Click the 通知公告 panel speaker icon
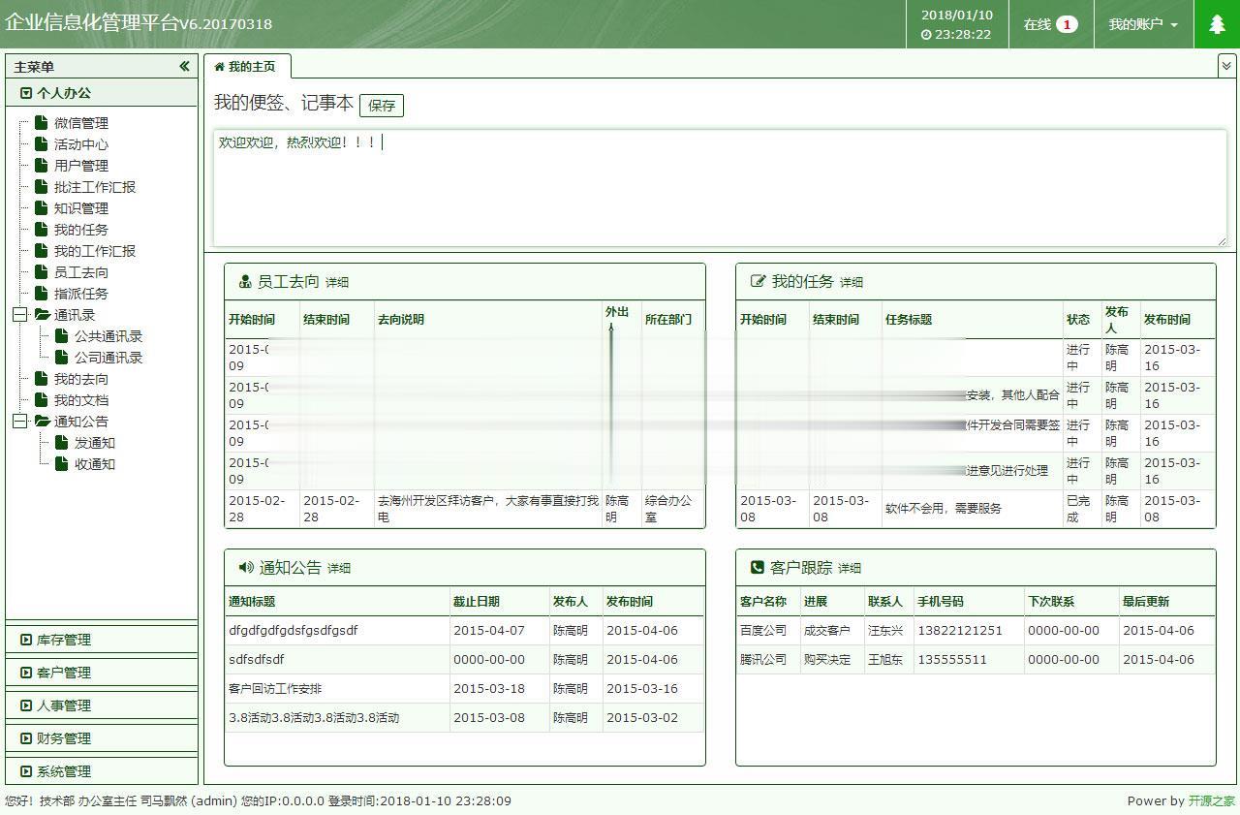The height and width of the screenshot is (815, 1240). pos(245,567)
